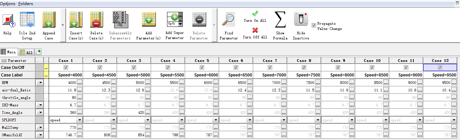
Task: Toggle Case 7 on/off checkbox
Action: pyautogui.click(x=270, y=68)
